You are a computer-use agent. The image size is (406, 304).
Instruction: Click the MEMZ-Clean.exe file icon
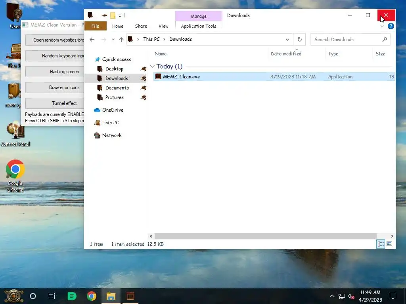(158, 76)
